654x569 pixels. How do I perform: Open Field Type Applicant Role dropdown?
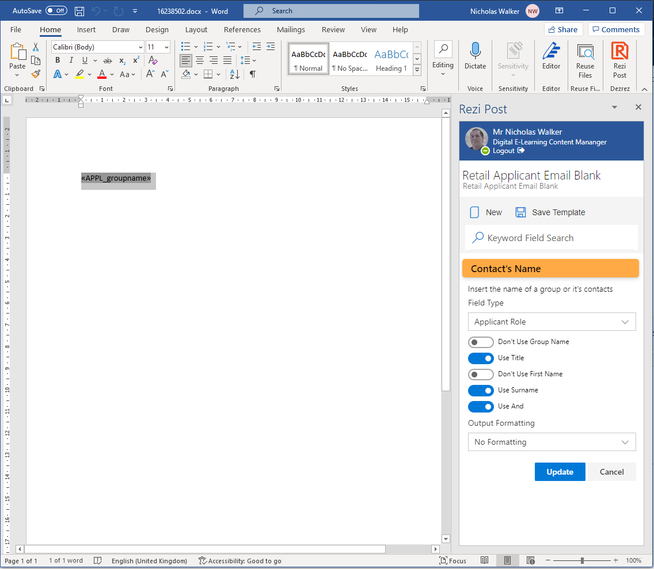click(552, 322)
